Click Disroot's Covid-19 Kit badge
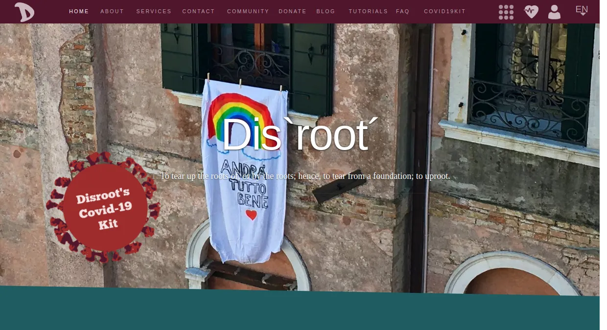Image resolution: width=607 pixels, height=330 pixels. 104,208
